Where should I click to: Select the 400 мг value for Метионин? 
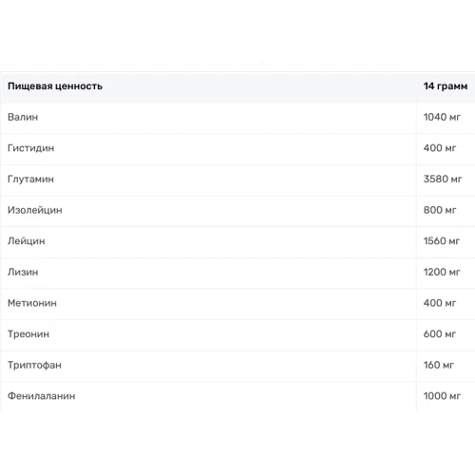(x=440, y=303)
